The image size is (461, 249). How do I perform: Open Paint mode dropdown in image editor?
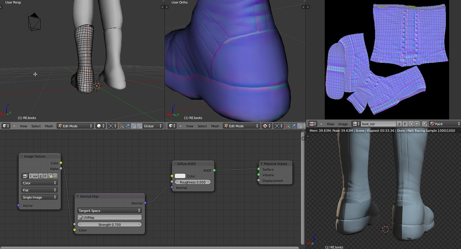445,124
